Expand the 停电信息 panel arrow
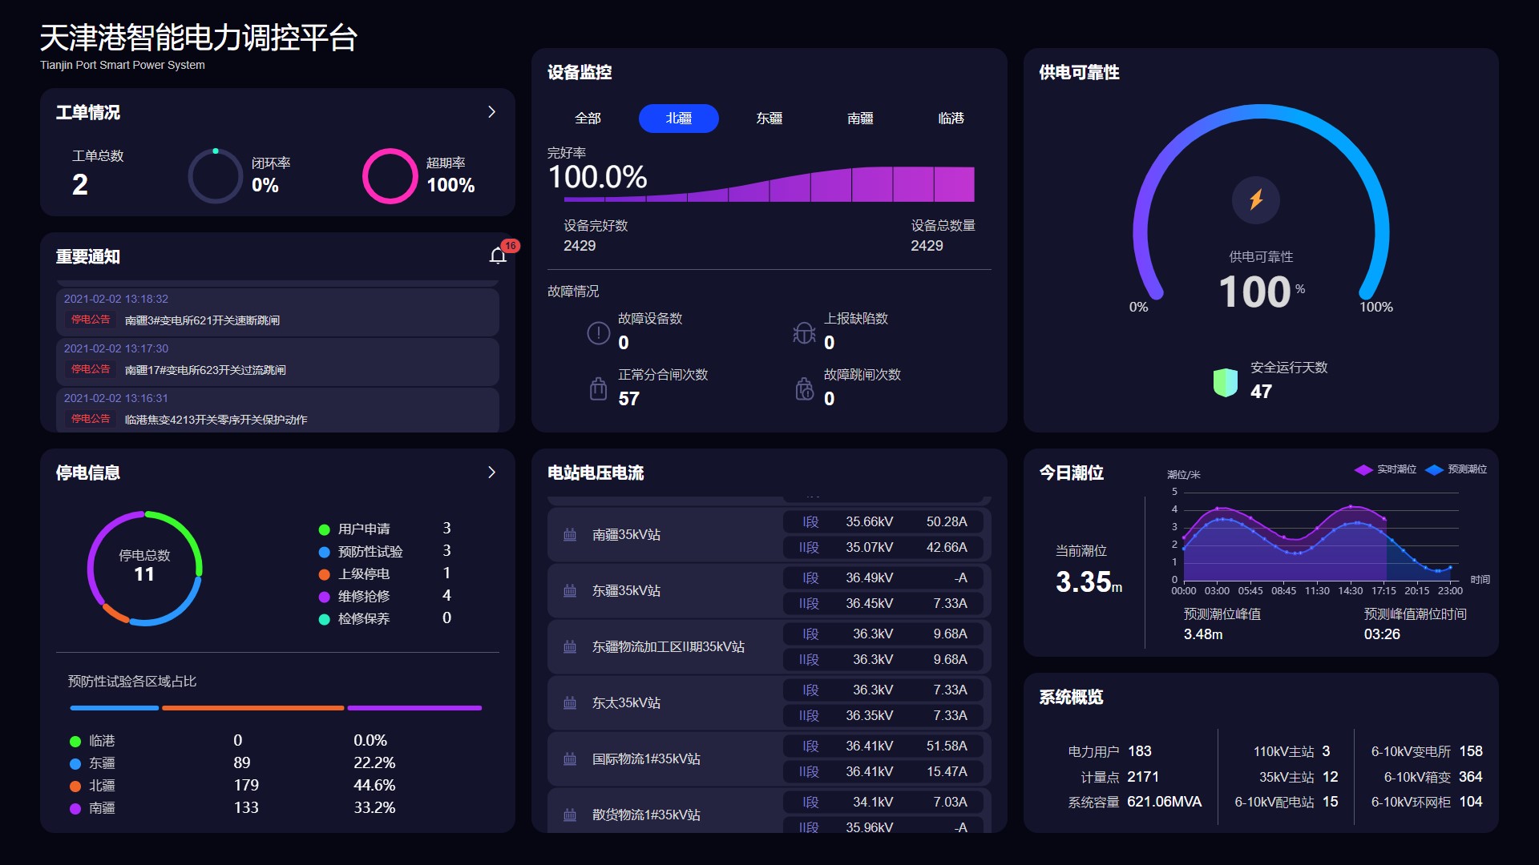The image size is (1539, 865). coord(491,473)
